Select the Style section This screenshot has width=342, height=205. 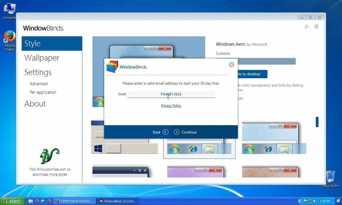(x=52, y=44)
